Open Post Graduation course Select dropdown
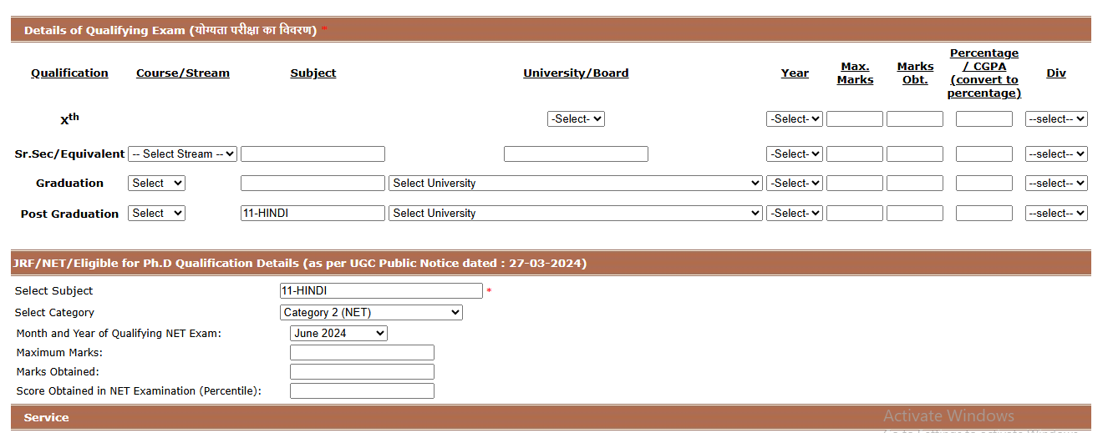The width and height of the screenshot is (1113, 433). coord(156,214)
